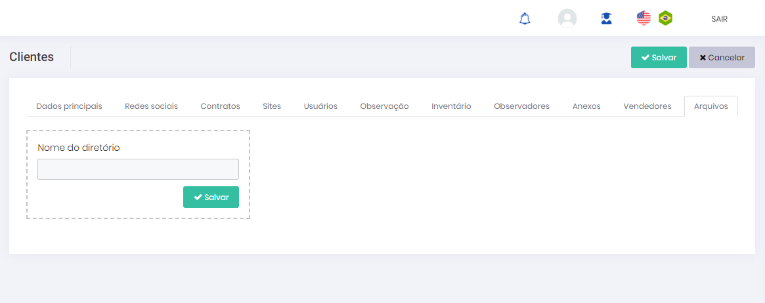
Task: Switch language using the Brazil flag icon
Action: click(665, 18)
